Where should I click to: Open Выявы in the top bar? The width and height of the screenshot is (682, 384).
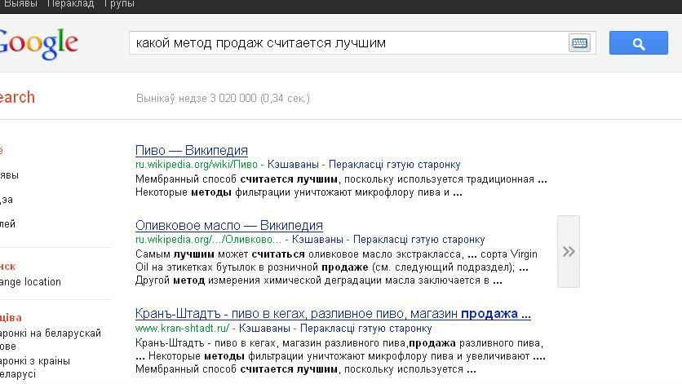click(x=22, y=4)
